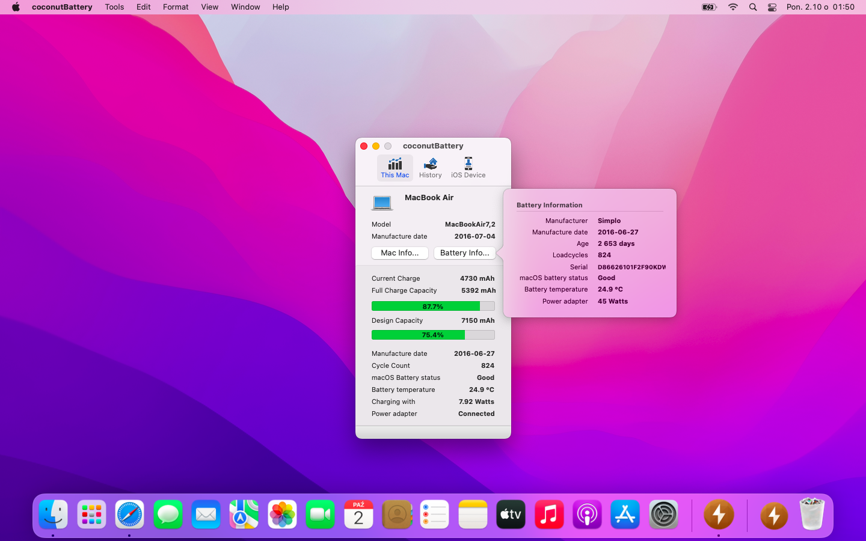Switch to the iOS Device tab
The width and height of the screenshot is (866, 541).
pos(468,168)
